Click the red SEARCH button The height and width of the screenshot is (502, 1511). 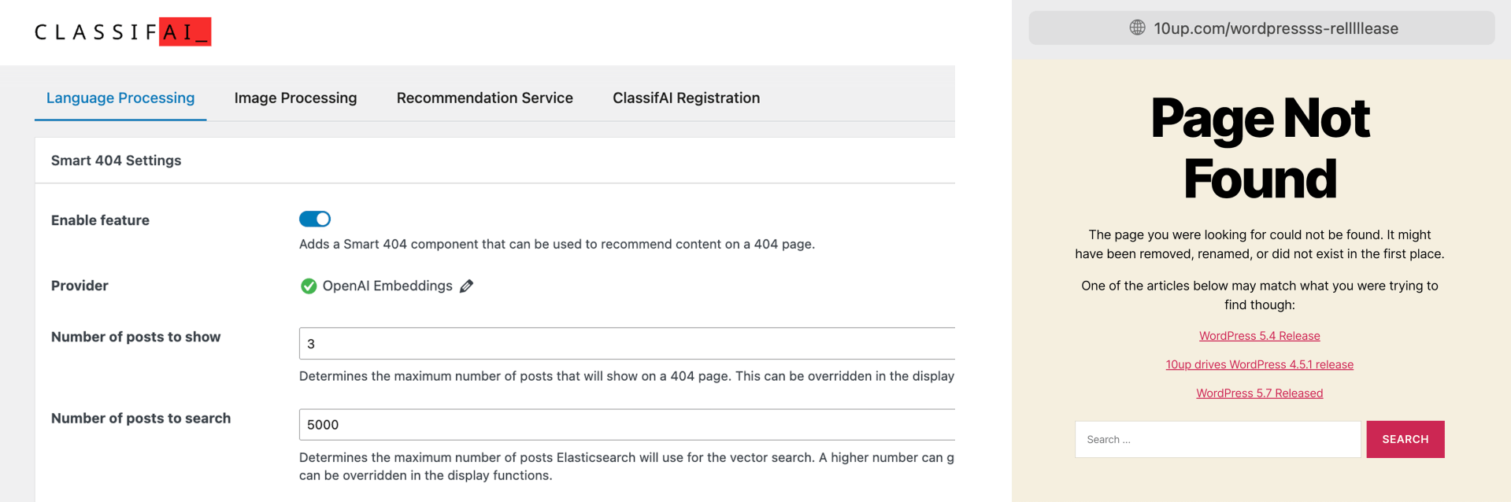pyautogui.click(x=1405, y=439)
